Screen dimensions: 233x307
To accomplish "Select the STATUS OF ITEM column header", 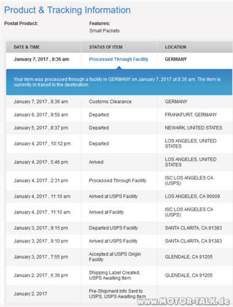I will coord(106,47).
